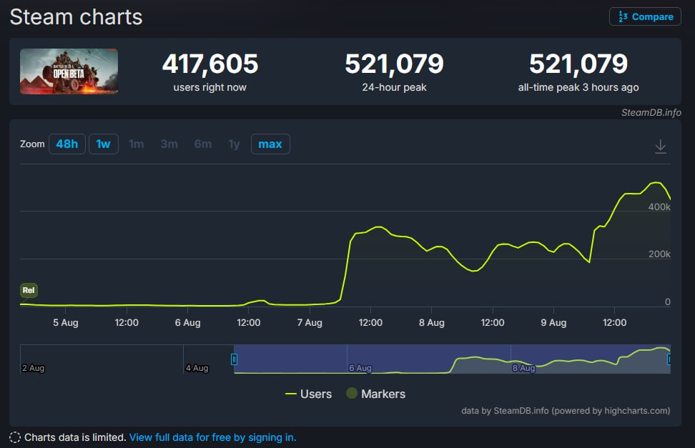
Task: Open the Open Beta game thumbnail
Action: 69,71
